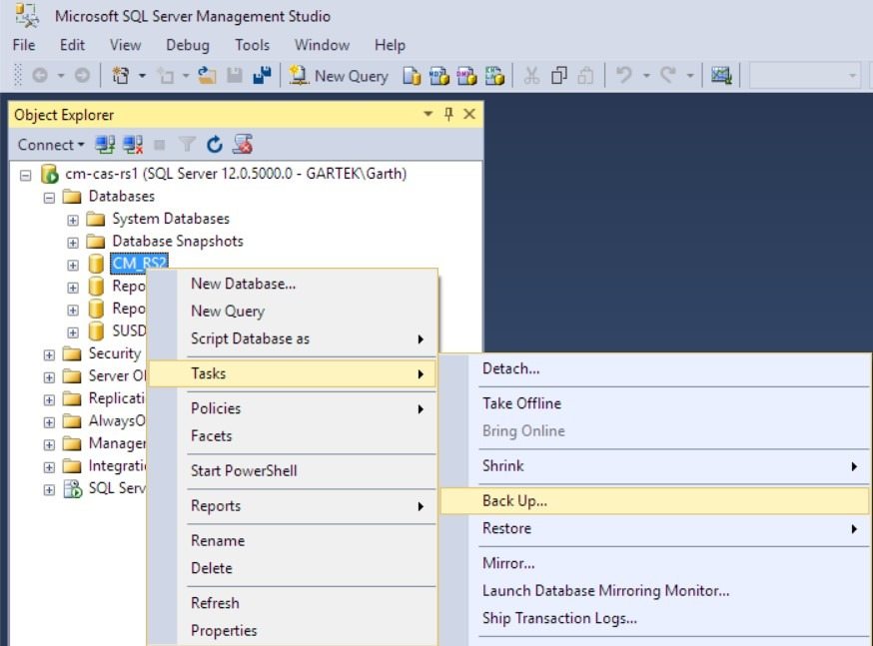This screenshot has width=873, height=646.
Task: Select Ship Transaction Logs... in Tasks submenu
Action: click(x=655, y=619)
